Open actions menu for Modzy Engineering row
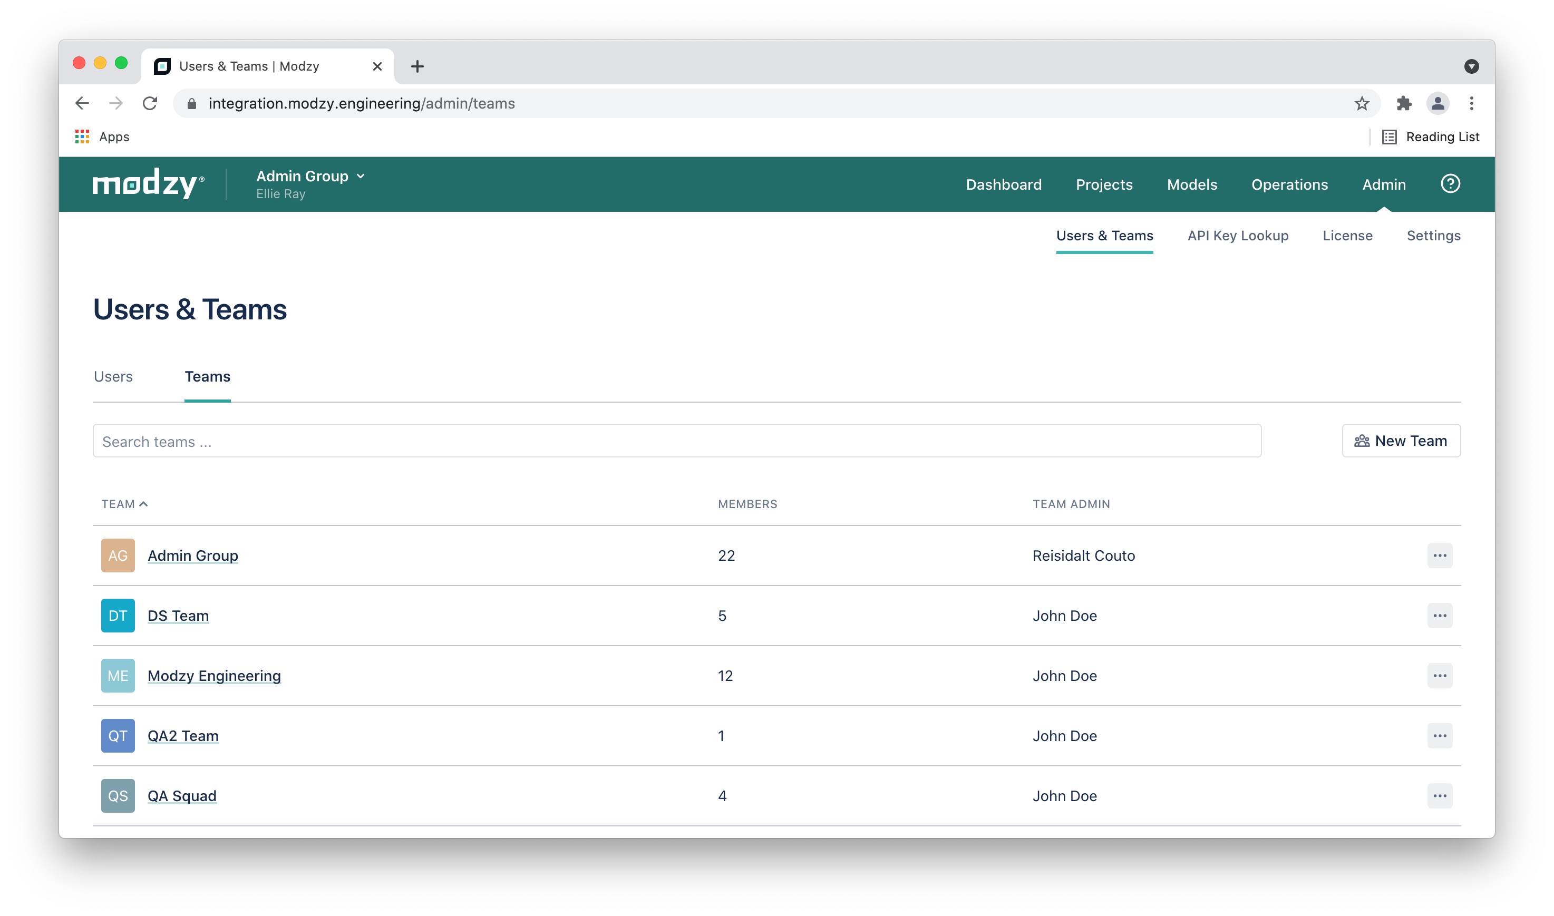Image resolution: width=1554 pixels, height=916 pixels. [x=1439, y=675]
